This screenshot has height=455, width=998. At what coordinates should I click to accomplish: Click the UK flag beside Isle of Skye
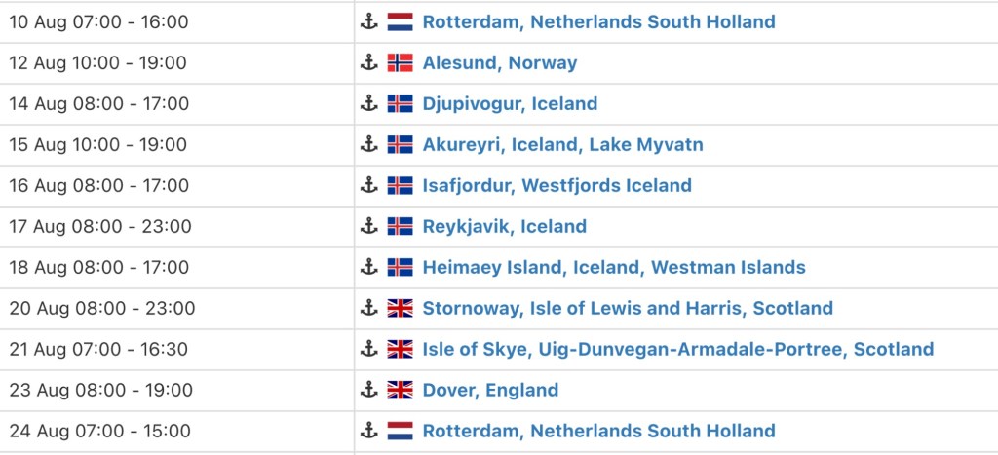[x=400, y=349]
